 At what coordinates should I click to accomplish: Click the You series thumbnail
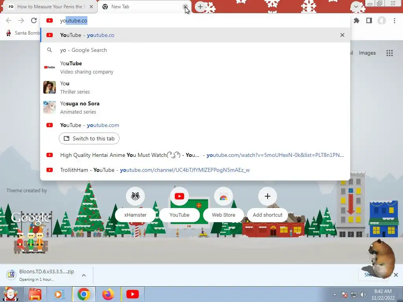tap(50, 87)
